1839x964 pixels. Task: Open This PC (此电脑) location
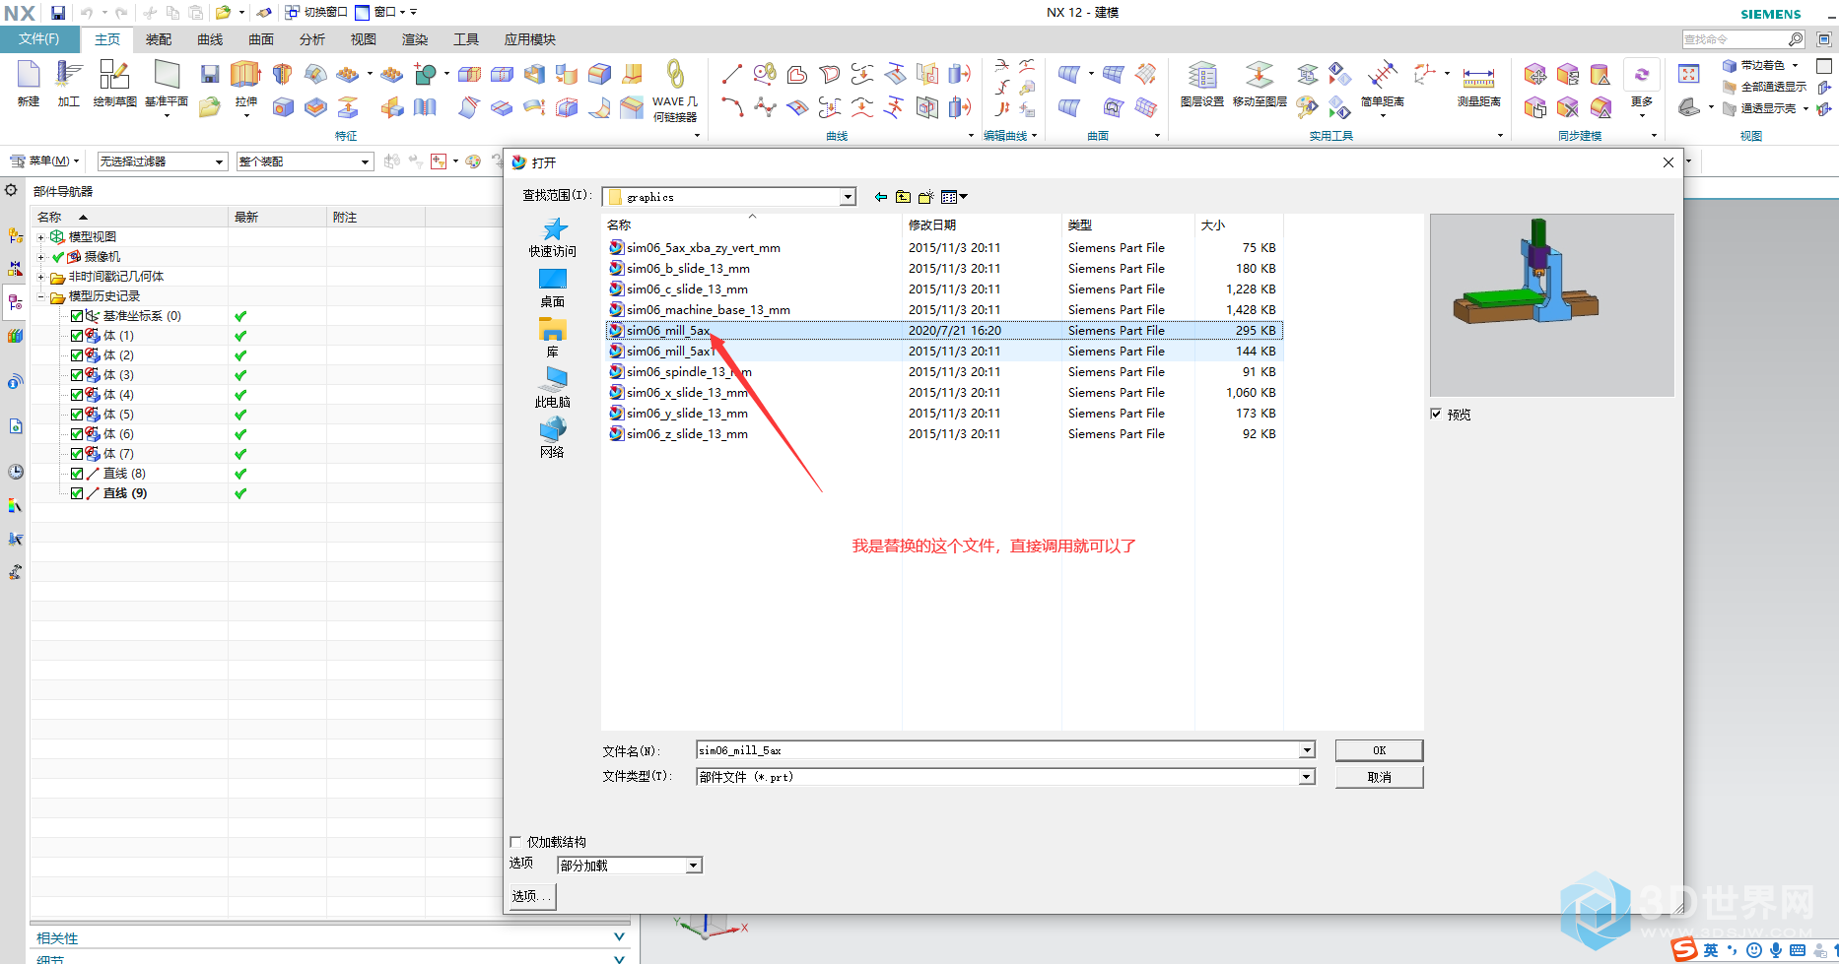point(553,388)
